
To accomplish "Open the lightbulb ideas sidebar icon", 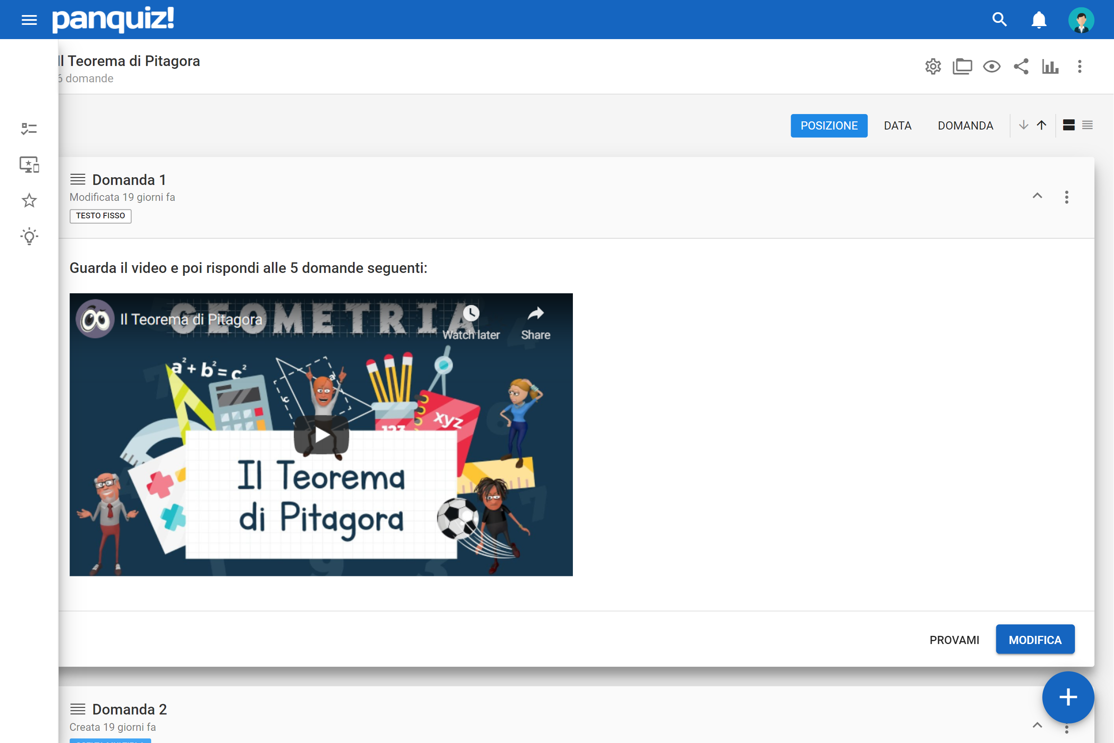I will [x=29, y=236].
